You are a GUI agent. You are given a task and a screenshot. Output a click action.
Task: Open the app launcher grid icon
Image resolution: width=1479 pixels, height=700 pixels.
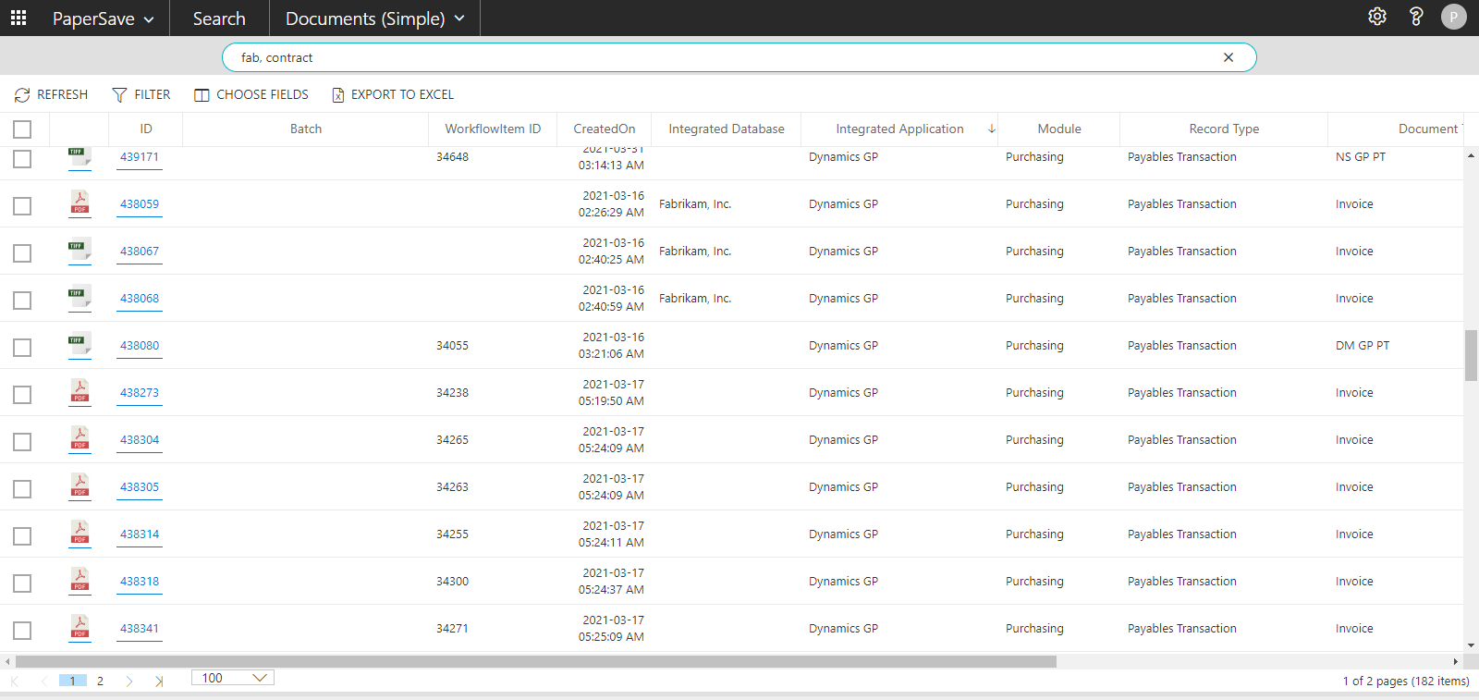(x=18, y=18)
